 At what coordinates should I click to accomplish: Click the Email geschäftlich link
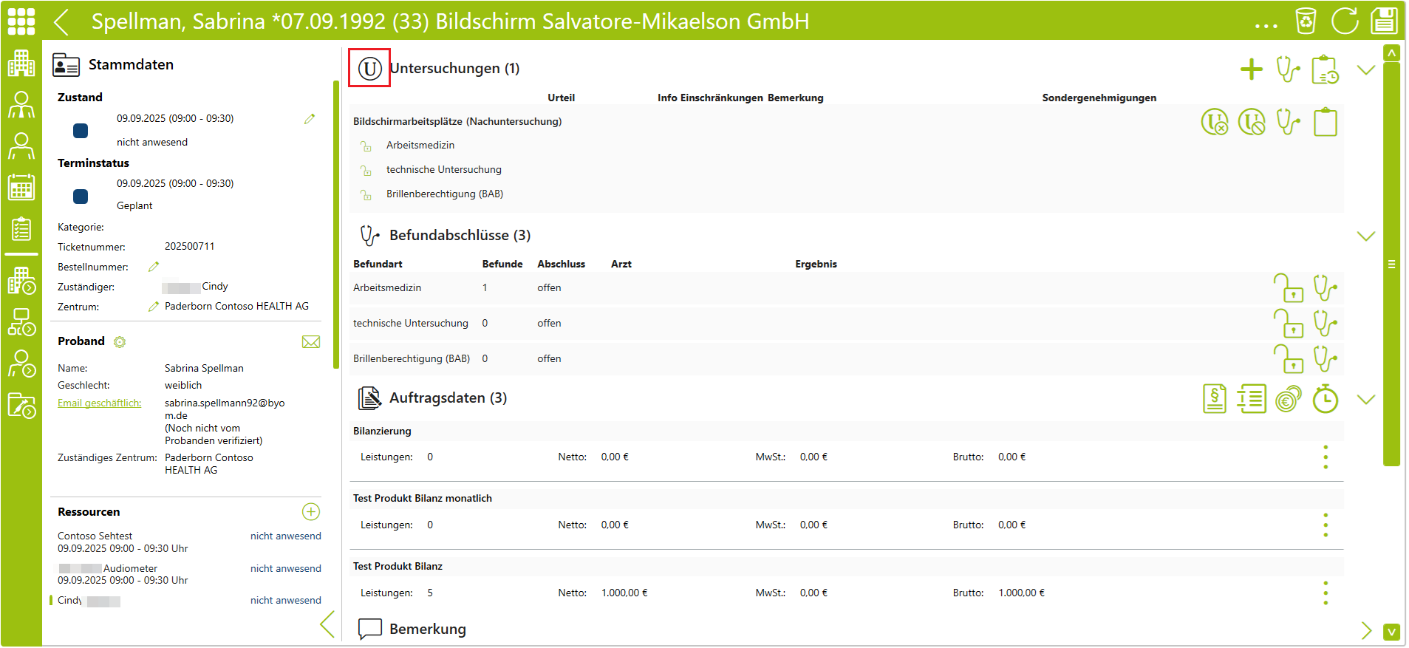[100, 403]
